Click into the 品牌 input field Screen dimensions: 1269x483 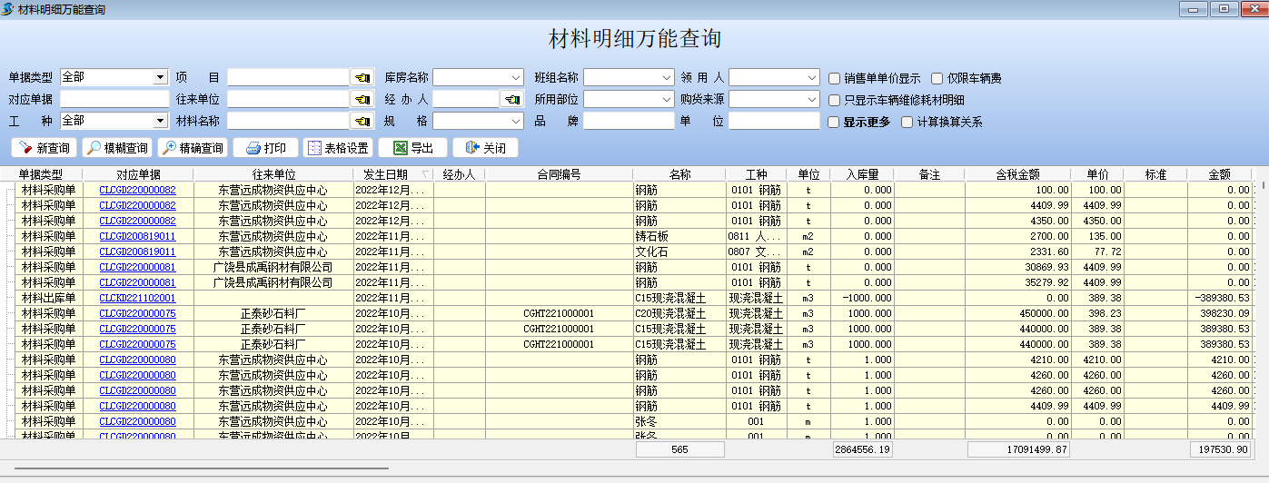(627, 122)
